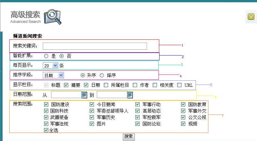Open the end date calendar picker icon
257x141 pixels.
click(x=130, y=95)
